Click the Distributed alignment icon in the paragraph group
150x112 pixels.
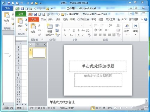(114, 35)
